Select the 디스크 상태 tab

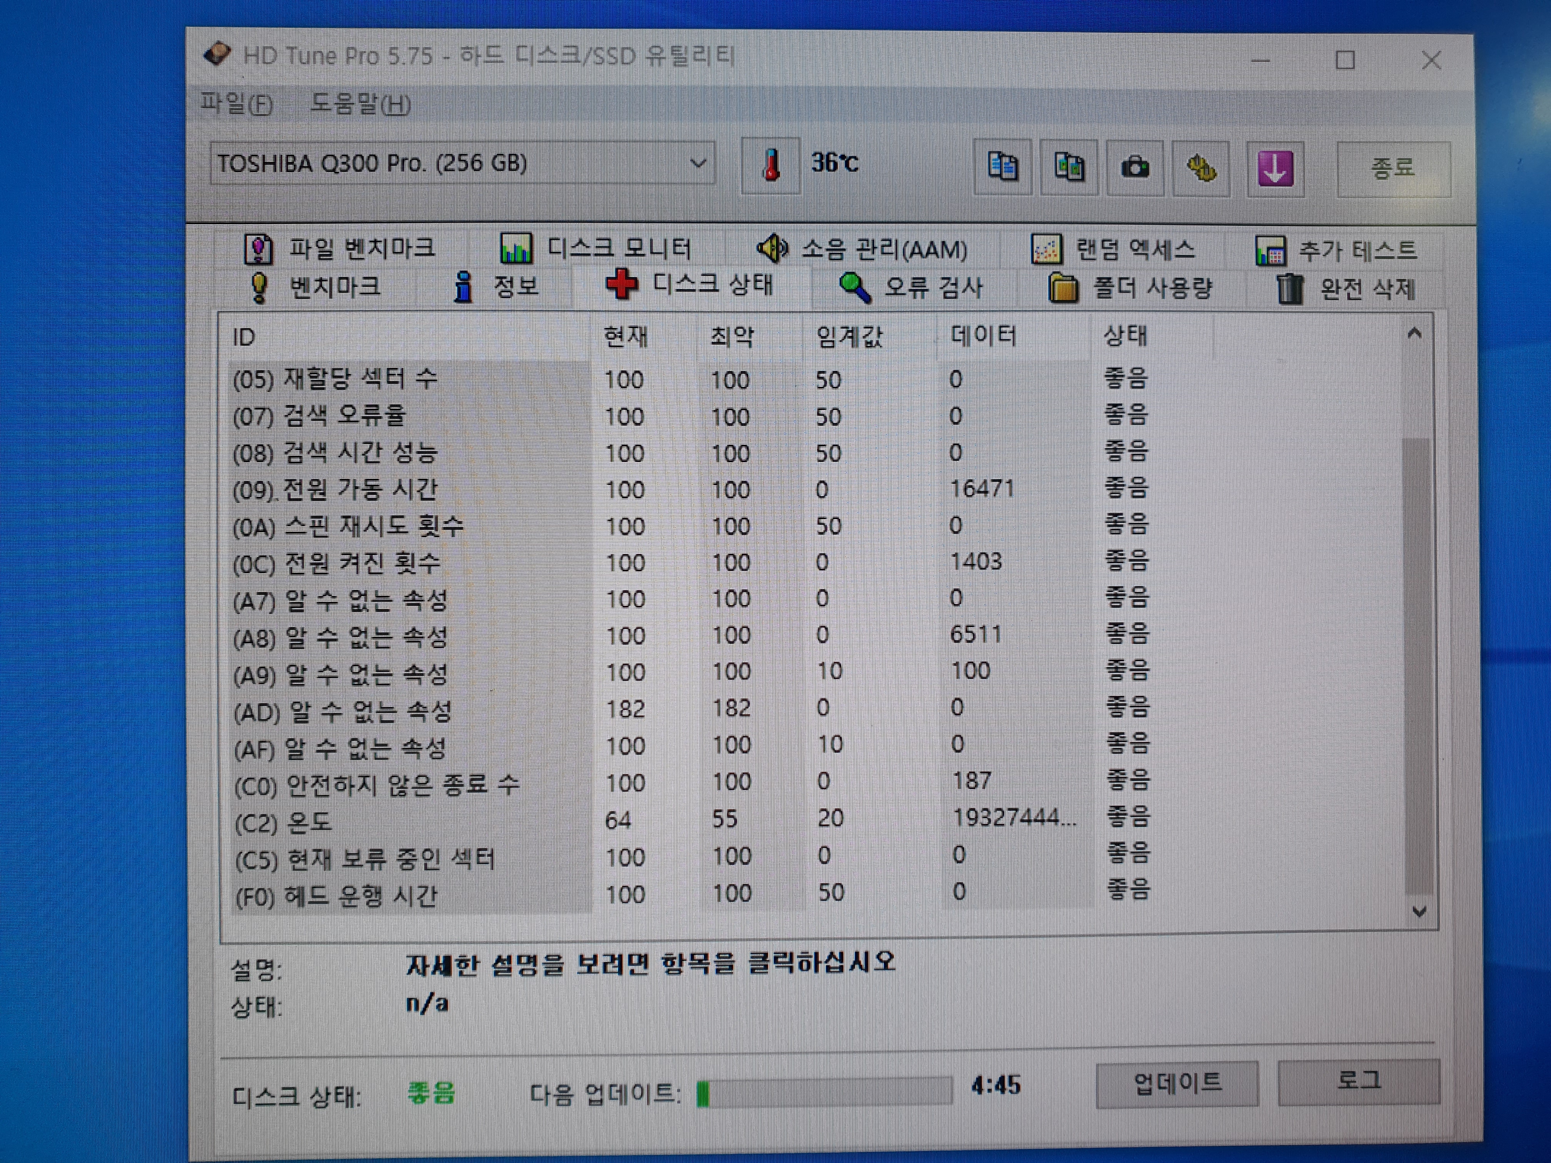(x=690, y=285)
